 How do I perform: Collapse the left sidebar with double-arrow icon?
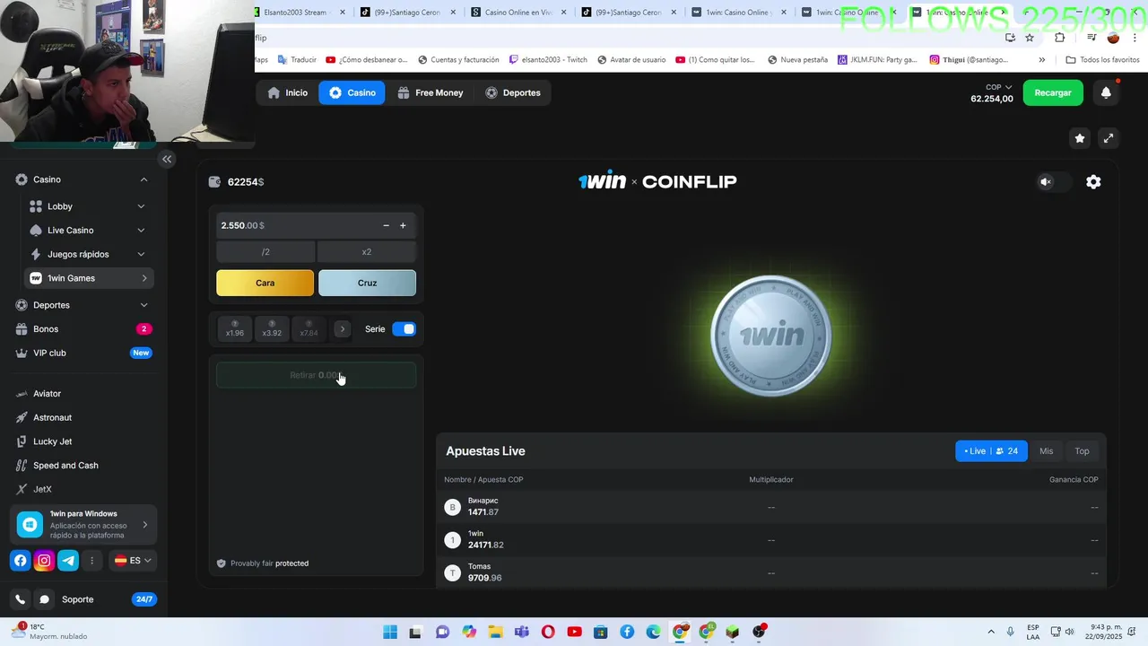coord(167,159)
